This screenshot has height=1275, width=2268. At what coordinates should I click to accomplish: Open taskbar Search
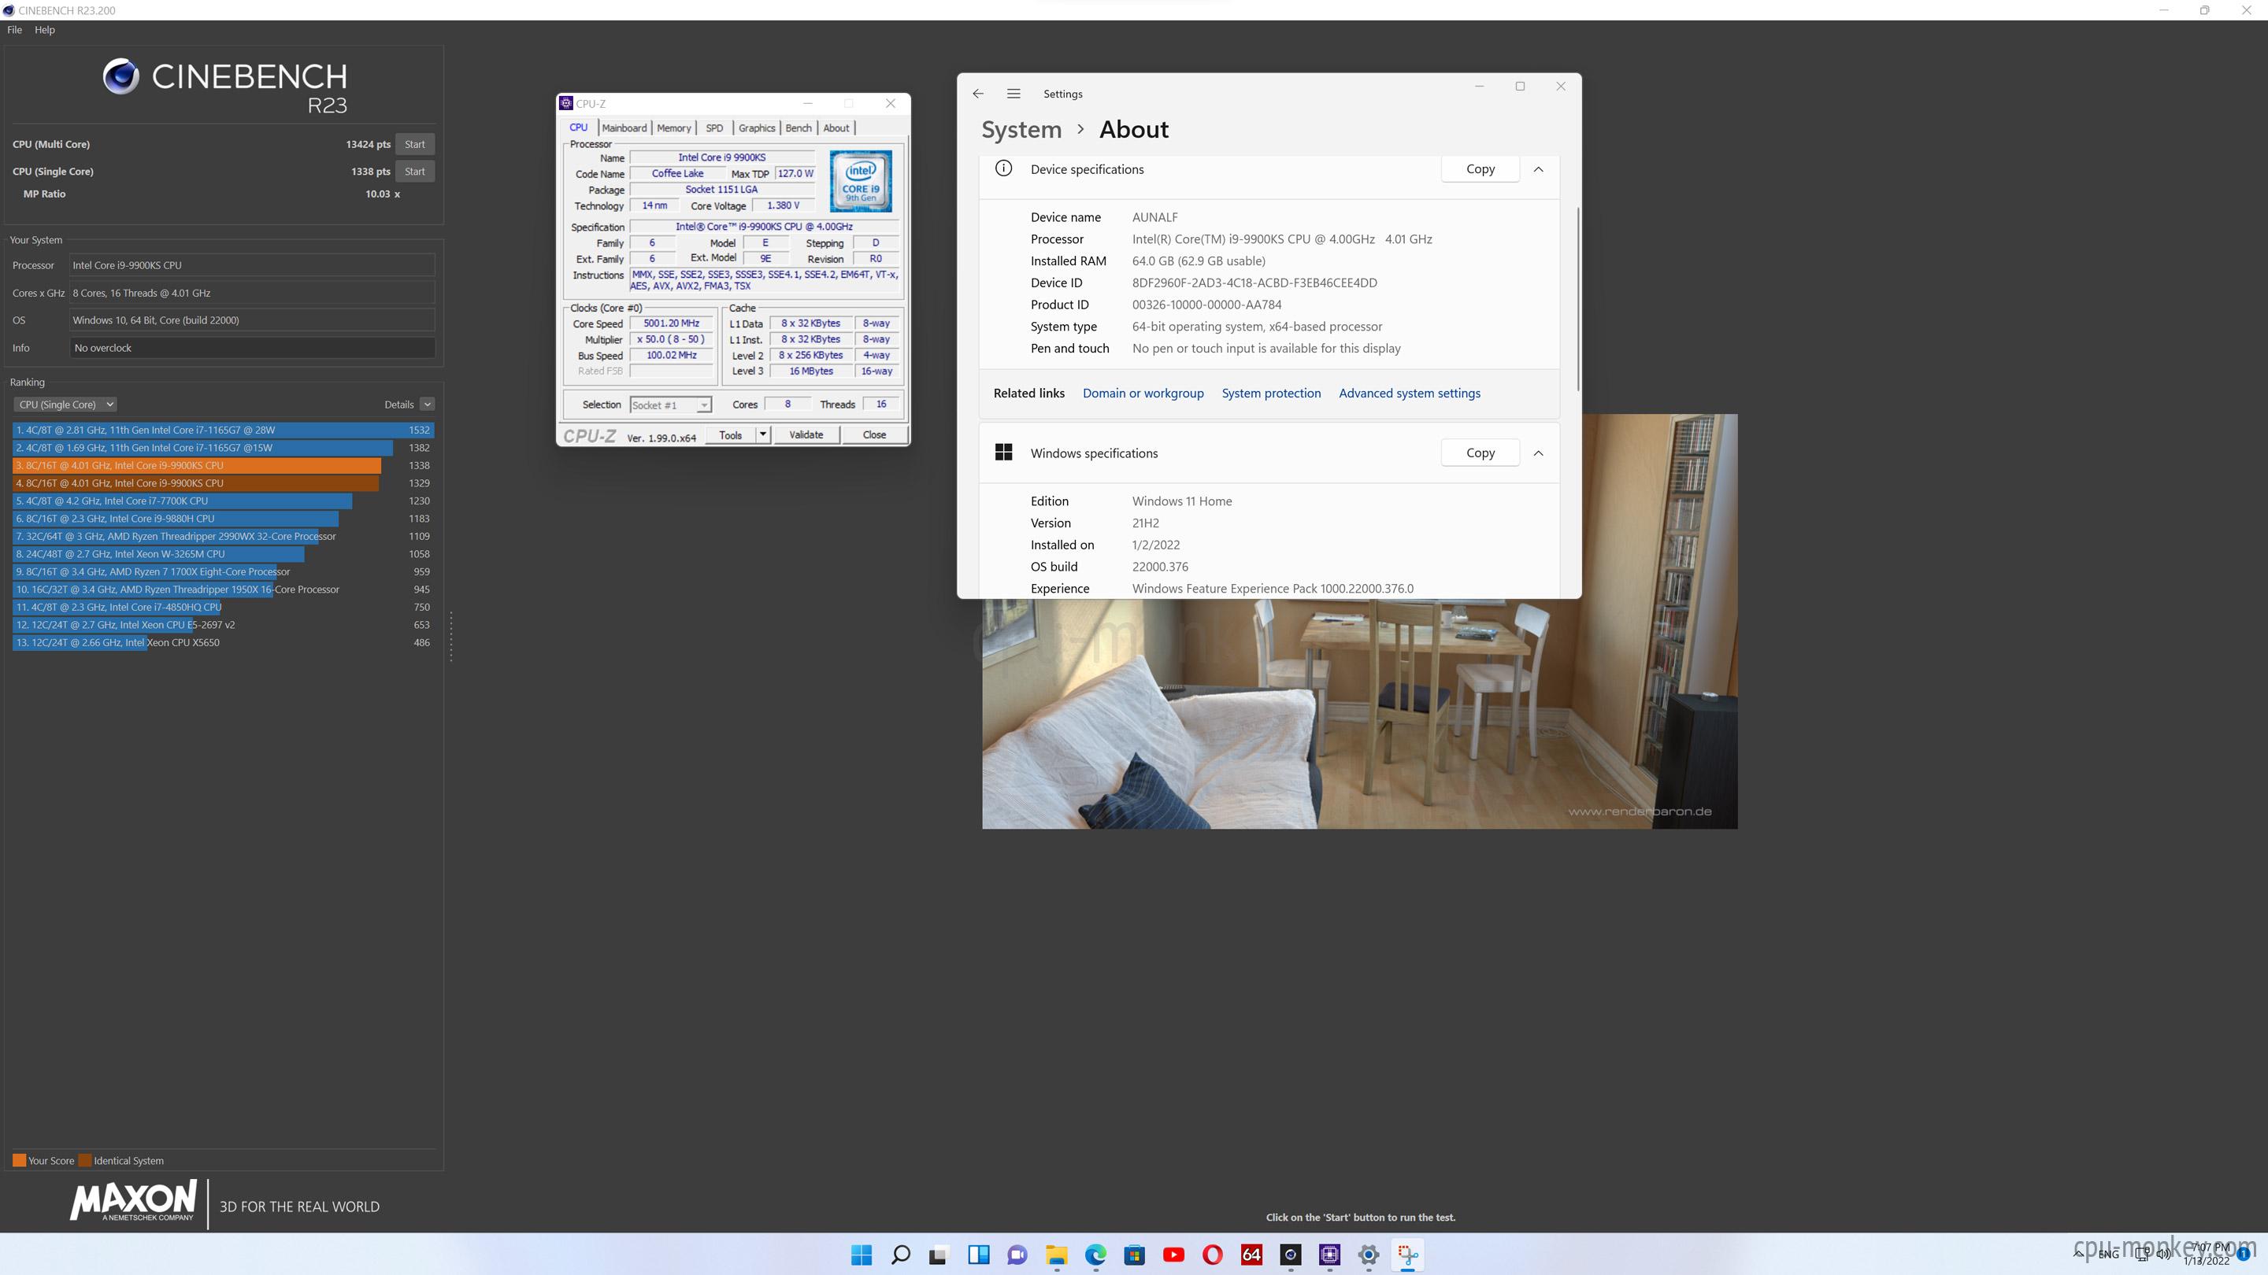coord(900,1255)
